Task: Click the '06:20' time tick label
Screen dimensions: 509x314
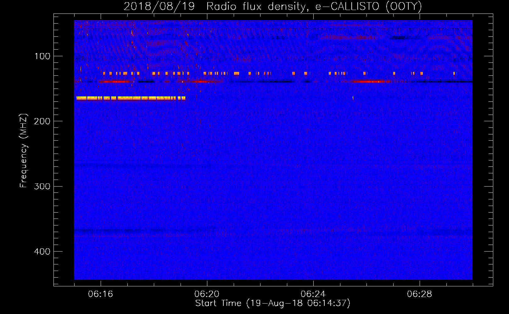Action: 207,294
